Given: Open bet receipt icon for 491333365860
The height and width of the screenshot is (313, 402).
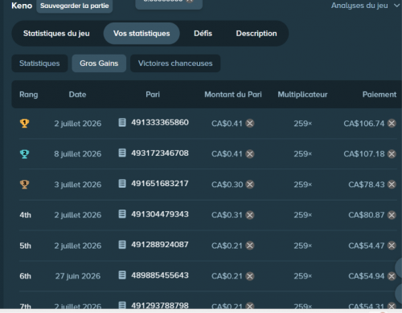Looking at the screenshot, I should tap(122, 123).
